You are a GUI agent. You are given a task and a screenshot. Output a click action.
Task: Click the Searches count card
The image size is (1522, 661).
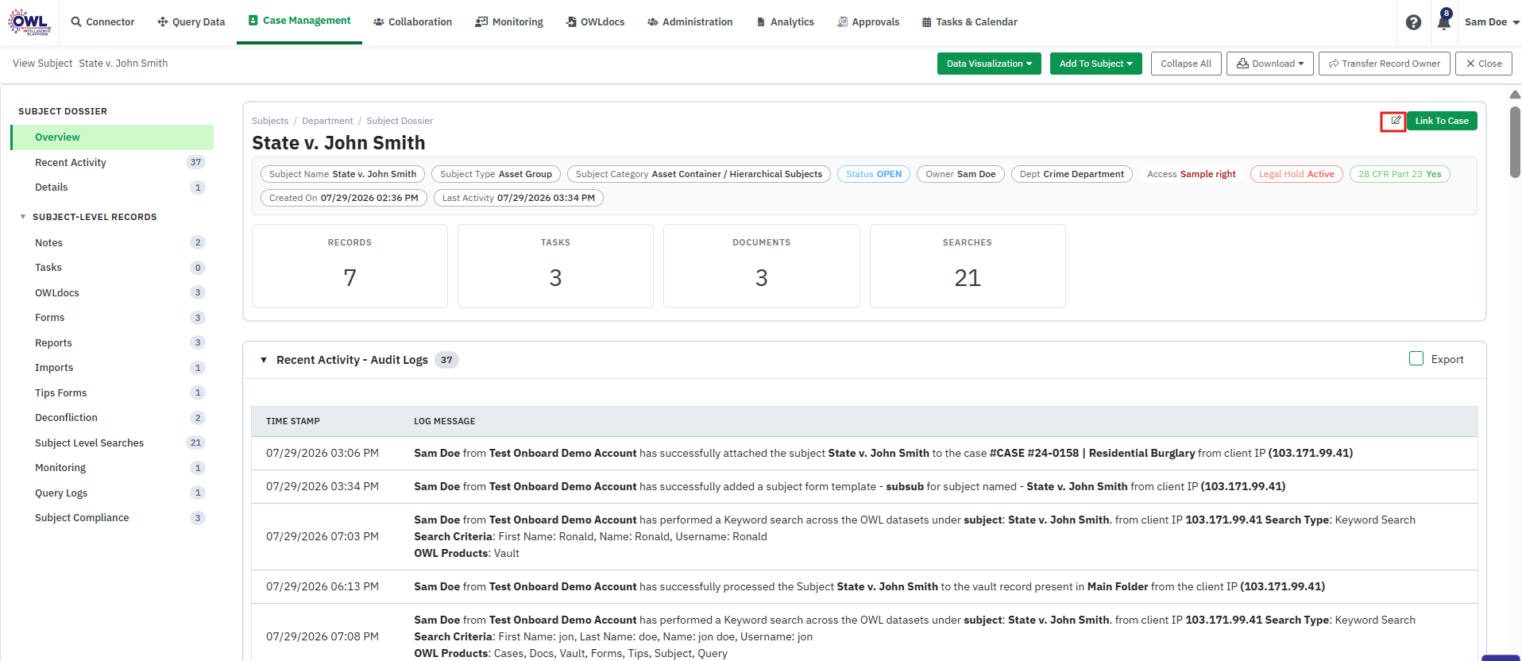click(968, 266)
